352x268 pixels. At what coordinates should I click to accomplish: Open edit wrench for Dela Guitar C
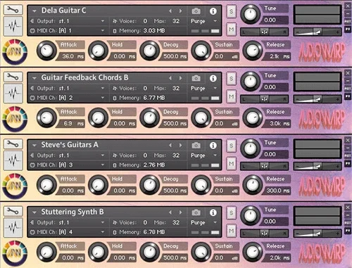13,10
